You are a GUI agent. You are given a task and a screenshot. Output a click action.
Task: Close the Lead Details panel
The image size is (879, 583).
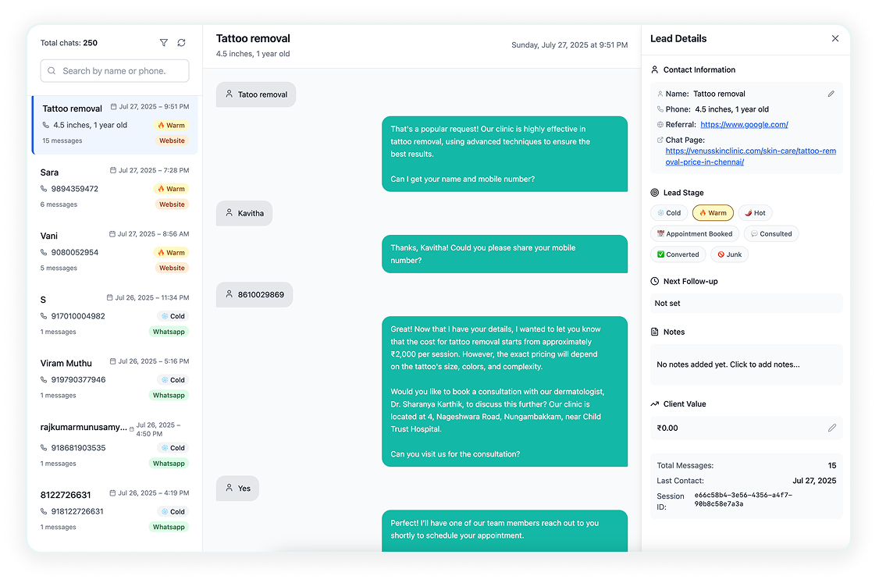[x=835, y=38]
